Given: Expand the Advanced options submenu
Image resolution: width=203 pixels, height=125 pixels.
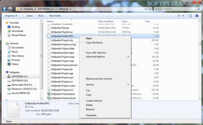Looking at the screenshot, I should (107, 57).
